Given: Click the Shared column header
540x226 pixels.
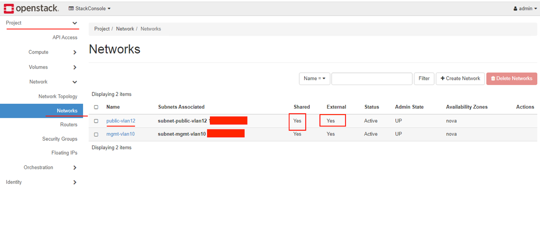Looking at the screenshot, I should point(302,107).
